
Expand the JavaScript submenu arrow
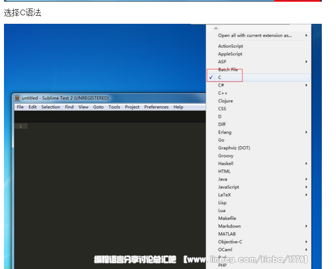[x=306, y=187]
